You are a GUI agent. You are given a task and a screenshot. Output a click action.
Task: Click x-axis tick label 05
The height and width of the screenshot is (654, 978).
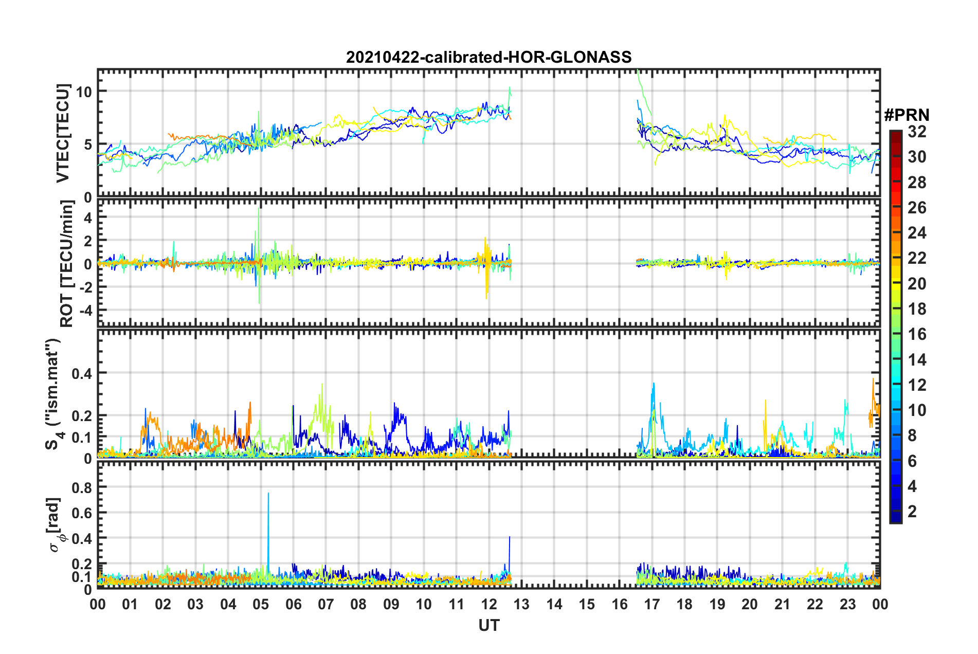click(261, 604)
